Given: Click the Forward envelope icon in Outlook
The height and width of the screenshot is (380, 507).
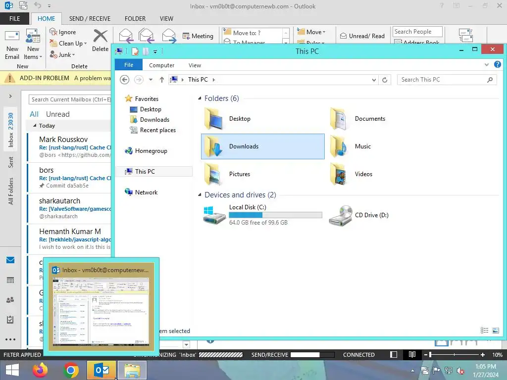Looking at the screenshot, I should [x=169, y=36].
